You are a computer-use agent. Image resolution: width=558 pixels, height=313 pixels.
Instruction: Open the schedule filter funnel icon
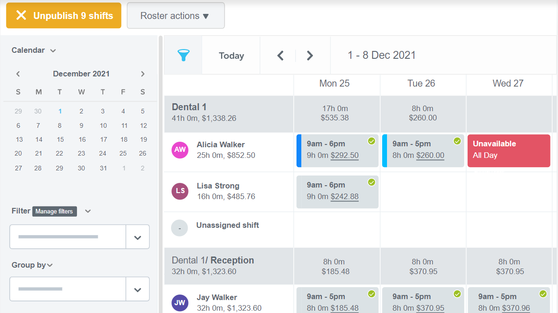pos(184,55)
